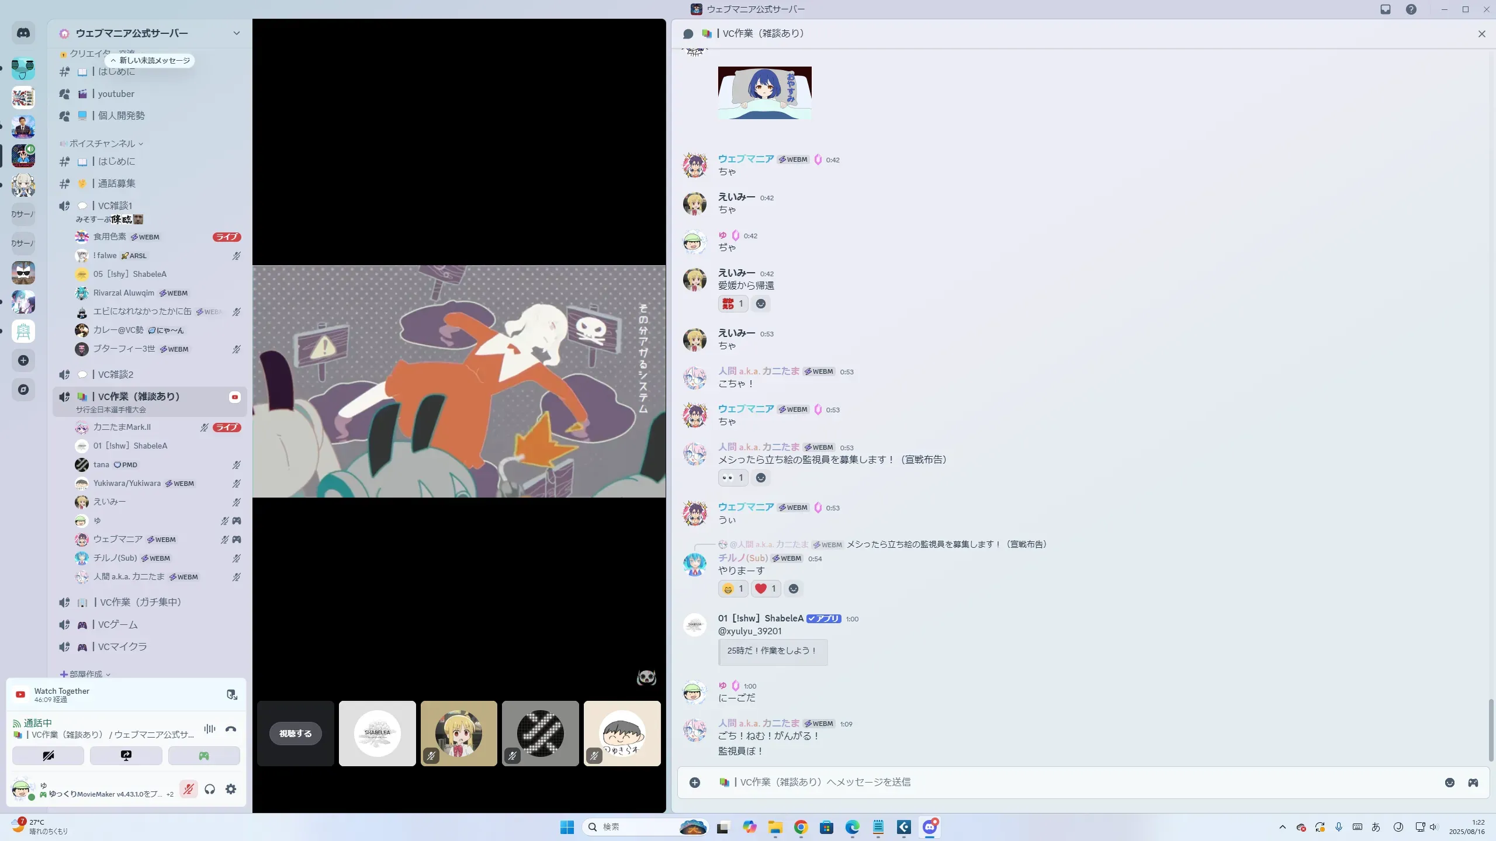This screenshot has width=1496, height=841.
Task: Toggle headphone deafen
Action: click(x=210, y=789)
